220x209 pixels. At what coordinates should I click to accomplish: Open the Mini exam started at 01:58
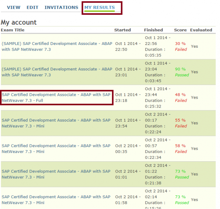coord(56,200)
